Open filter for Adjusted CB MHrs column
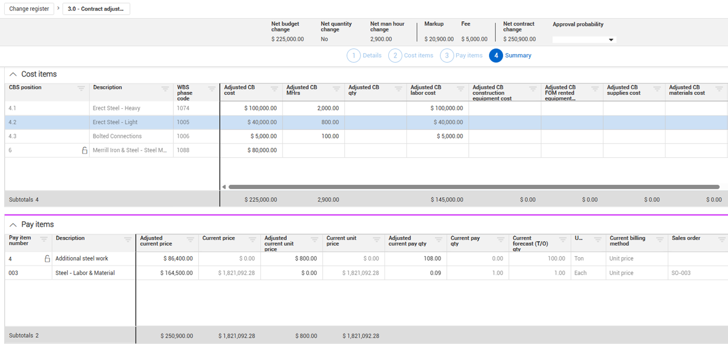 (336, 89)
